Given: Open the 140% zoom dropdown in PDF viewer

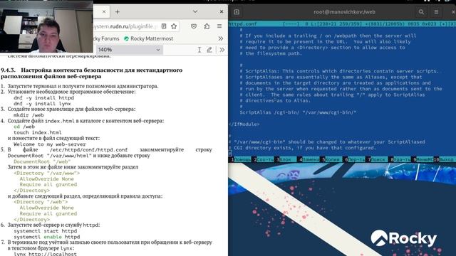Looking at the screenshot, I should (129, 50).
